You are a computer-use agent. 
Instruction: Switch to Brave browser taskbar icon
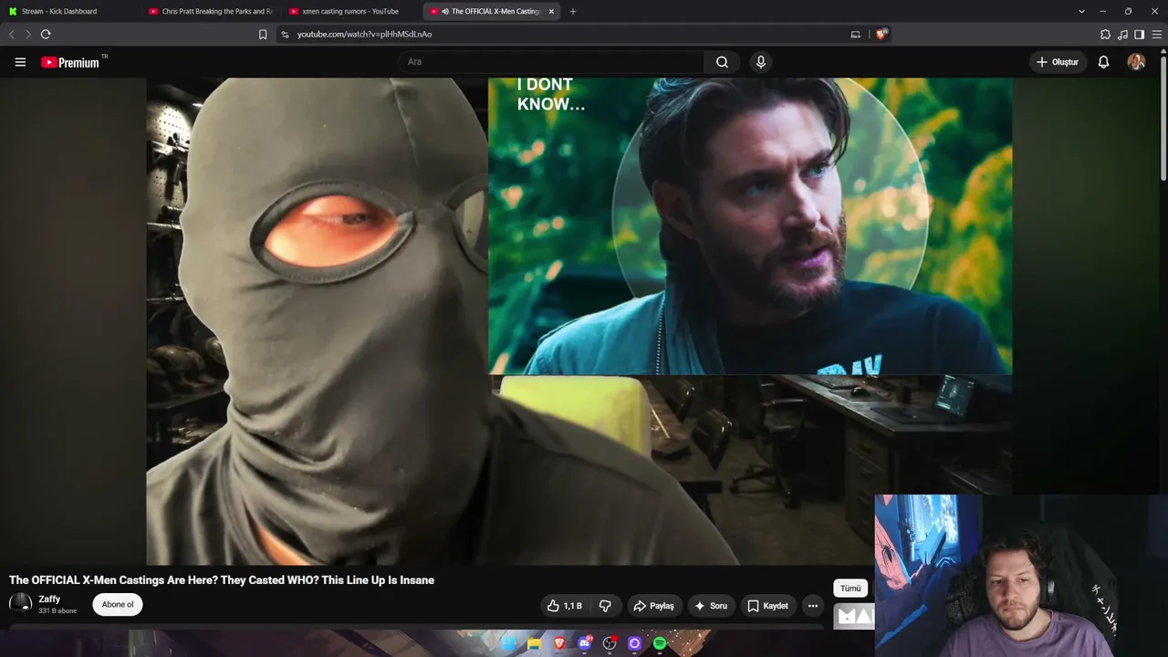click(x=559, y=644)
